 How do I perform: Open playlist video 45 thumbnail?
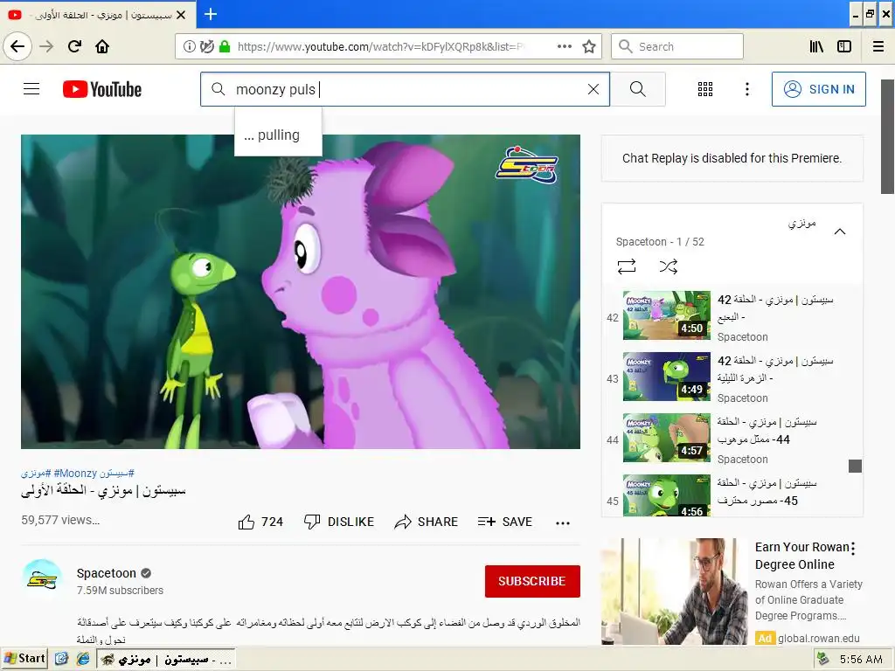[x=667, y=495]
